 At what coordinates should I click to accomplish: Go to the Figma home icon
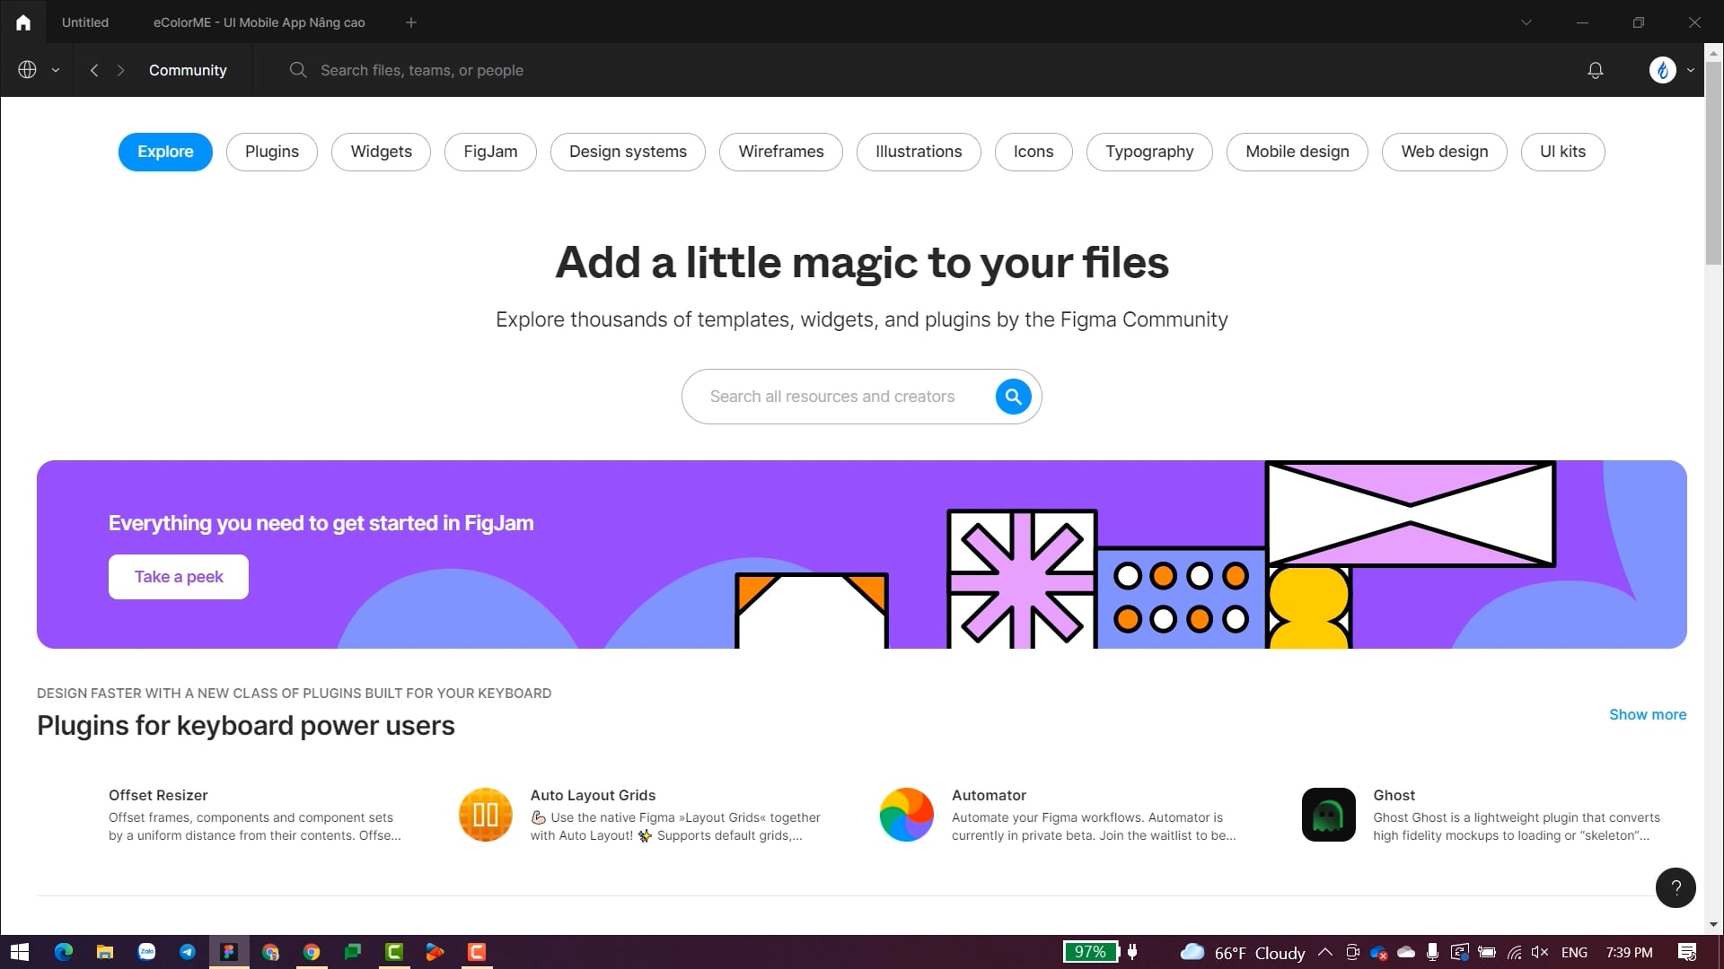coord(23,22)
